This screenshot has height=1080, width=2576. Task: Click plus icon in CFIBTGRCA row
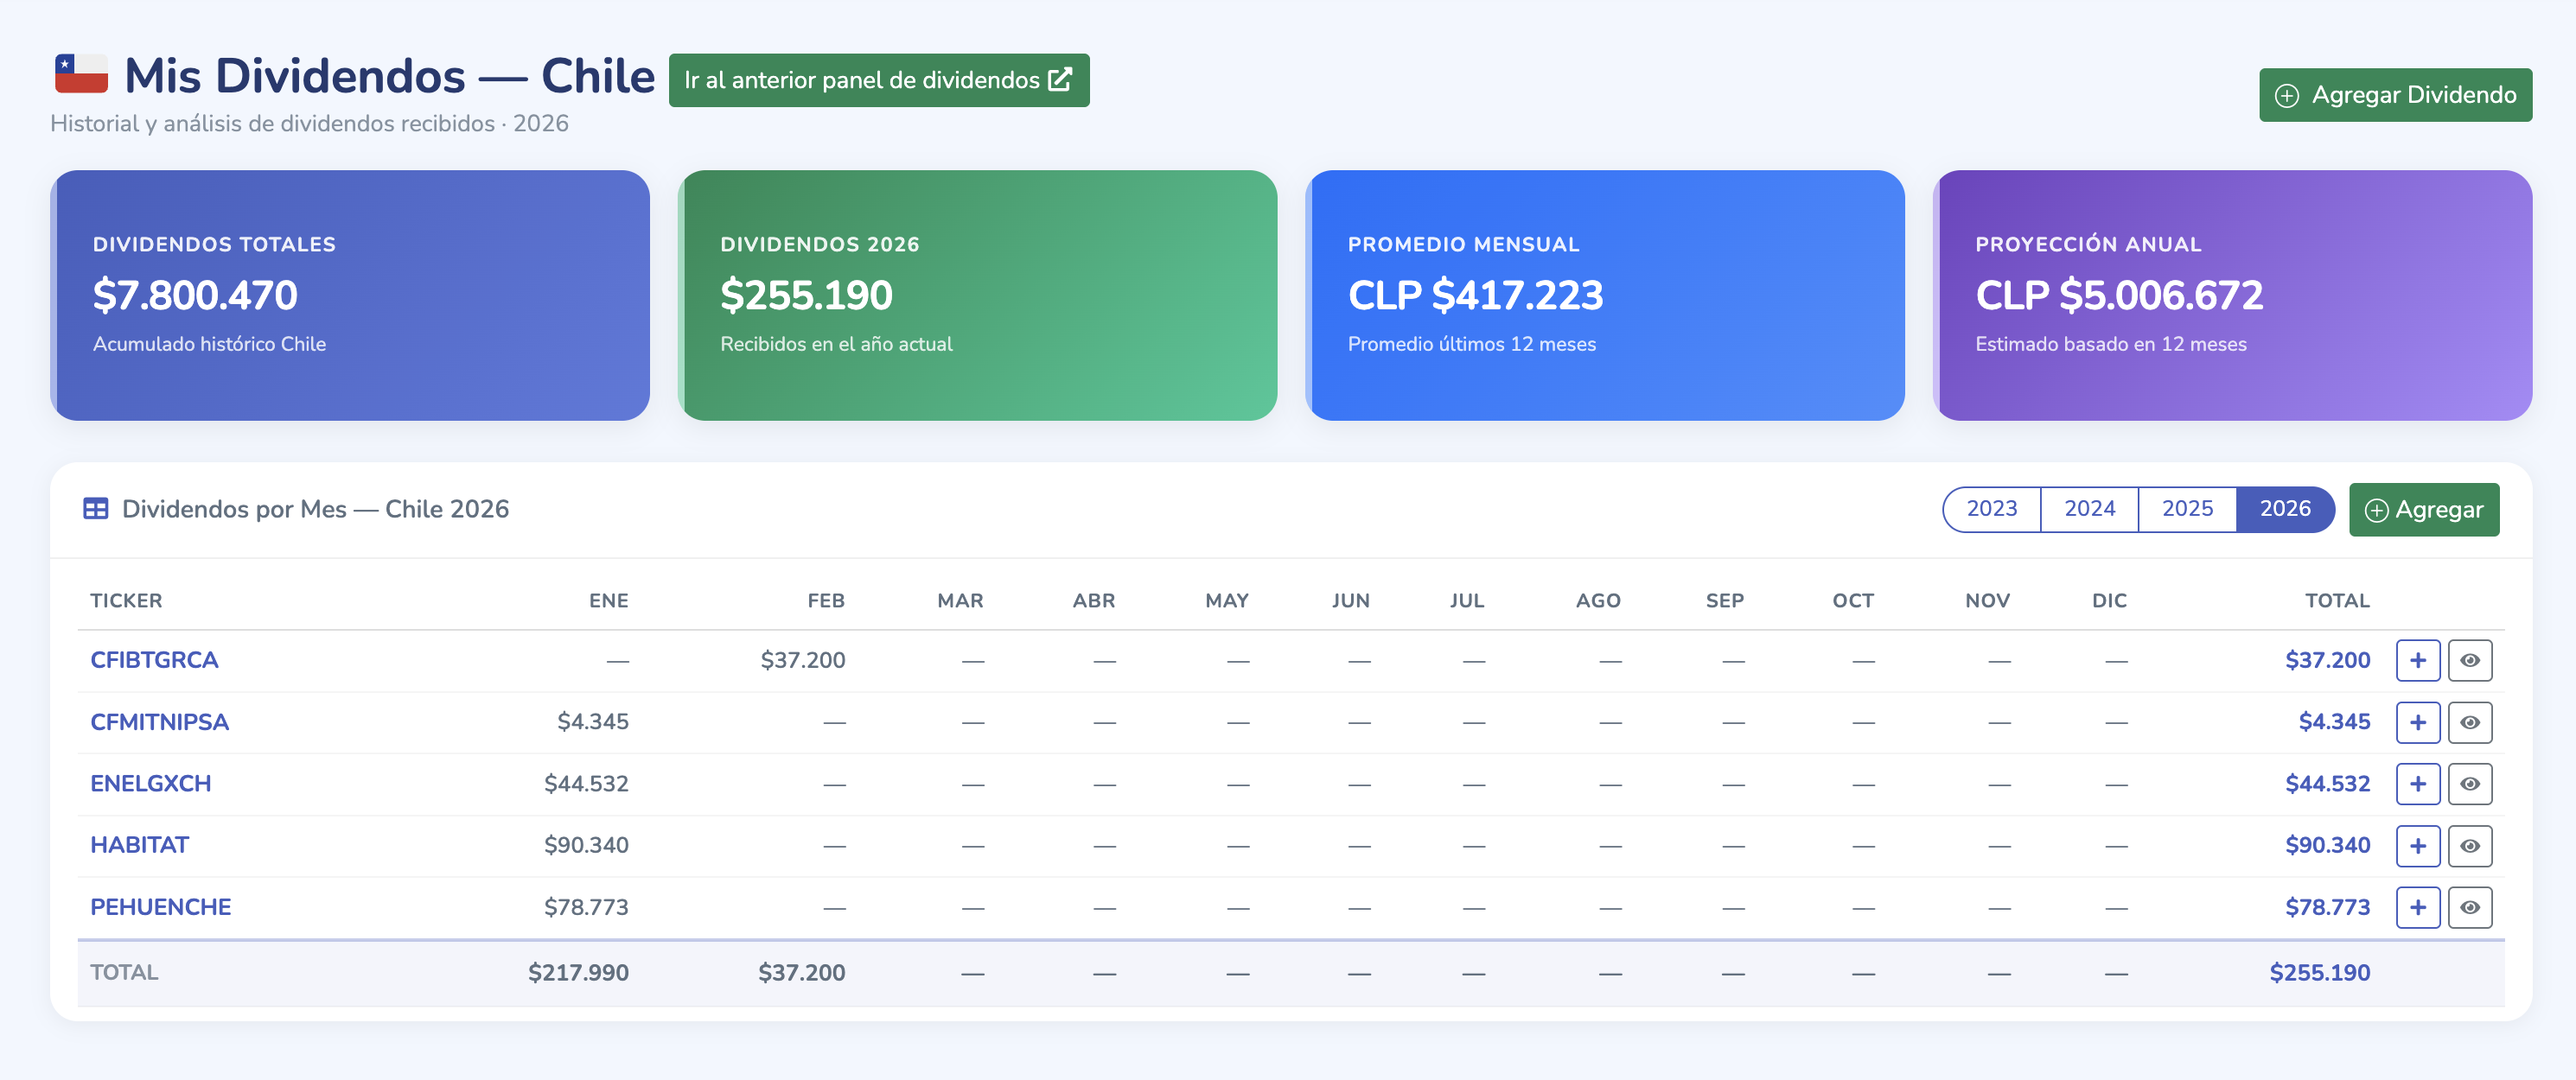[x=2417, y=660]
